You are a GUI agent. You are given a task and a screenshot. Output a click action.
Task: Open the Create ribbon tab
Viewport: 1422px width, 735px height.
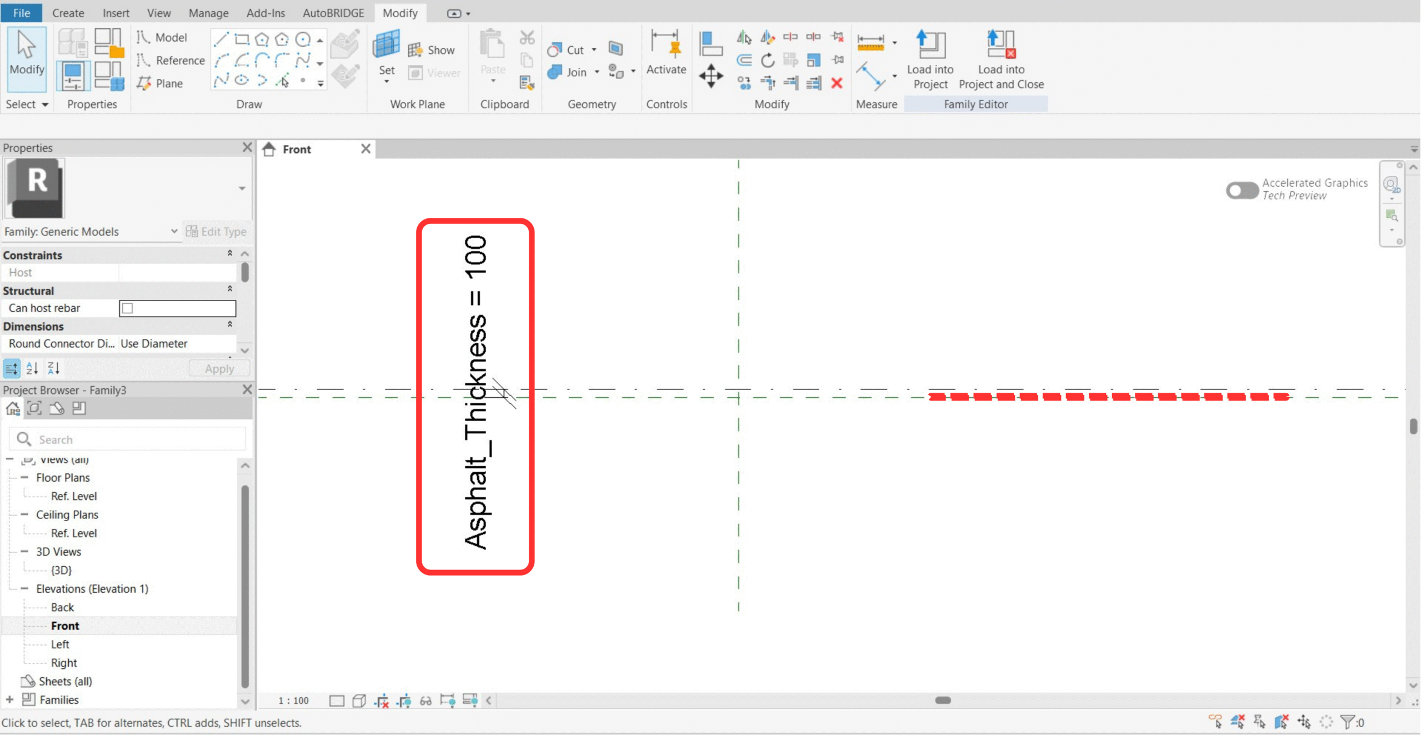point(68,13)
